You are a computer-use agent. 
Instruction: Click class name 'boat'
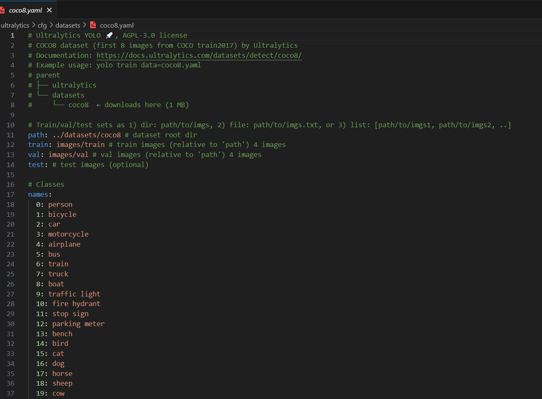[56, 284]
